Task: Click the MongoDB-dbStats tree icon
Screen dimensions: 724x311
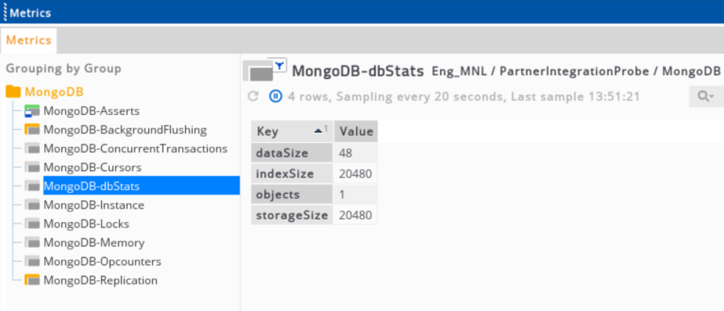Action: (x=32, y=186)
